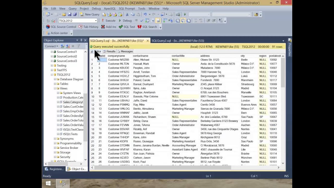334x188 pixels.
Task: Click the Save All icon
Action: click(75, 14)
